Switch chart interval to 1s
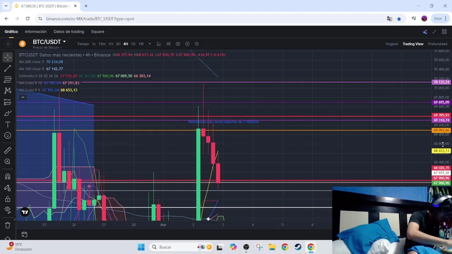The width and height of the screenshot is (452, 254). (94, 44)
